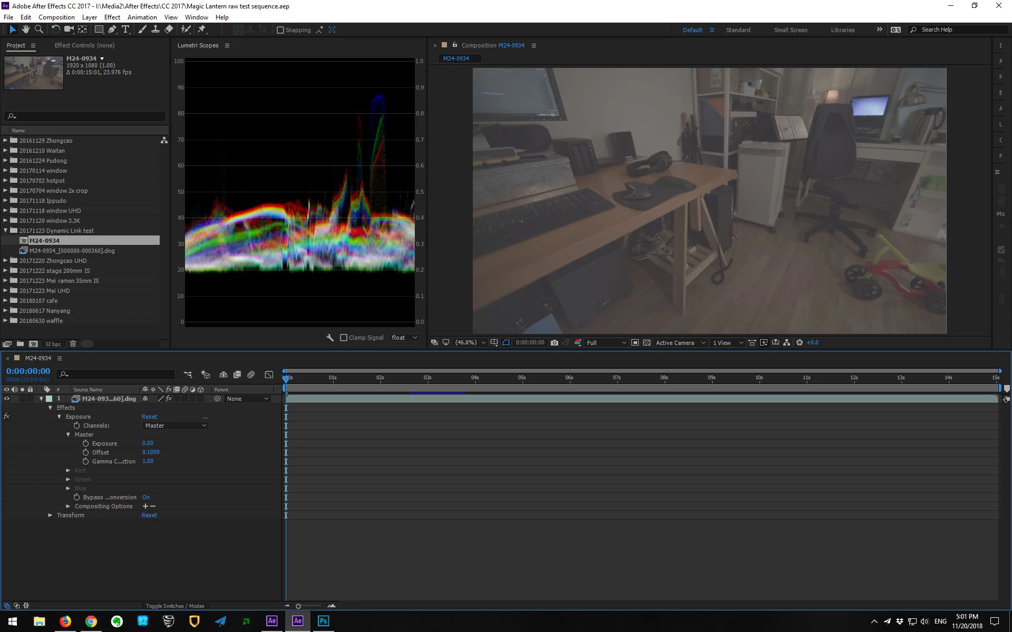Select the Horizontal Type tool
The height and width of the screenshot is (632, 1012).
coord(125,29)
